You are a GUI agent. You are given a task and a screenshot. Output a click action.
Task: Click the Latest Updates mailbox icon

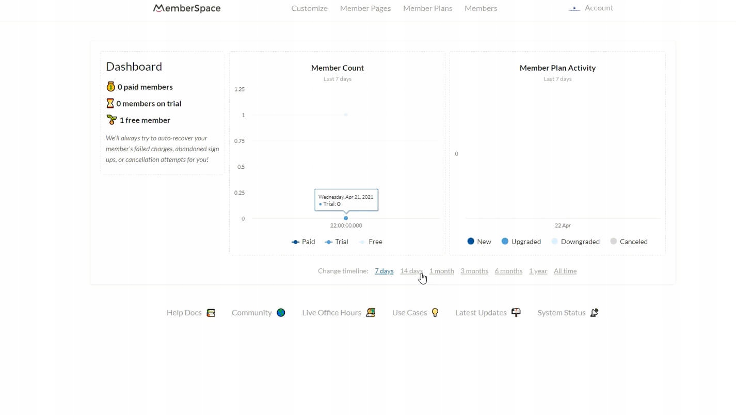[516, 313]
